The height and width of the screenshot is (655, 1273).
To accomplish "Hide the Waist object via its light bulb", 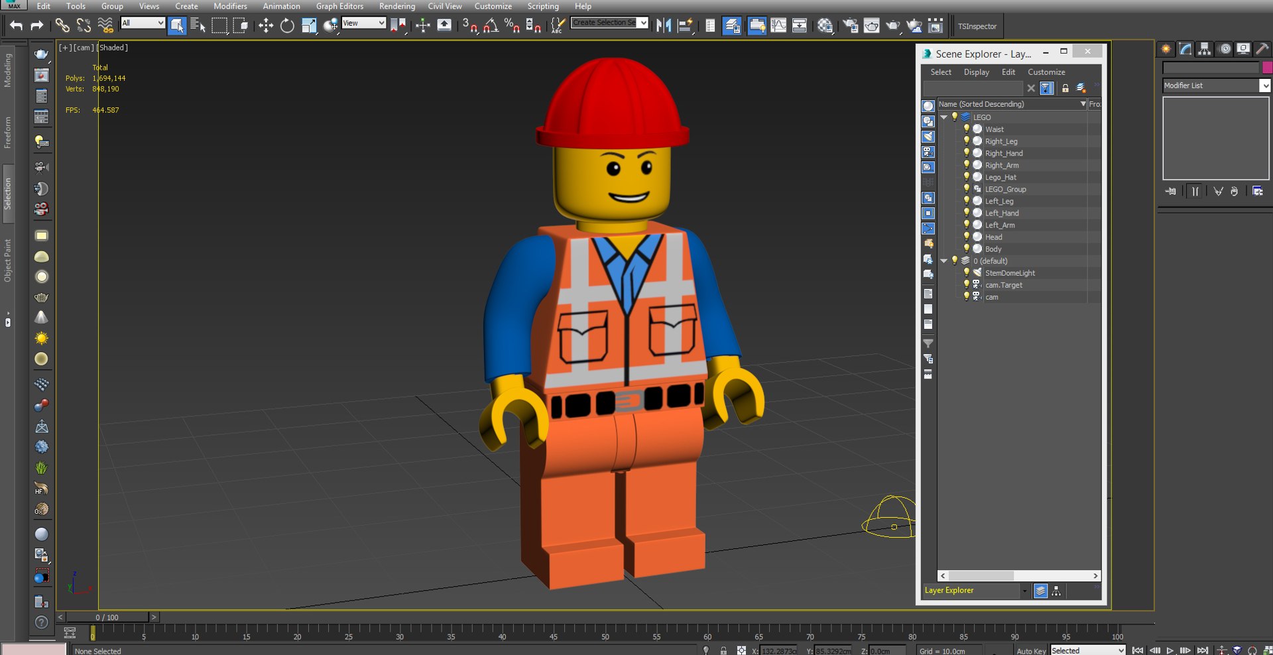I will click(x=966, y=129).
